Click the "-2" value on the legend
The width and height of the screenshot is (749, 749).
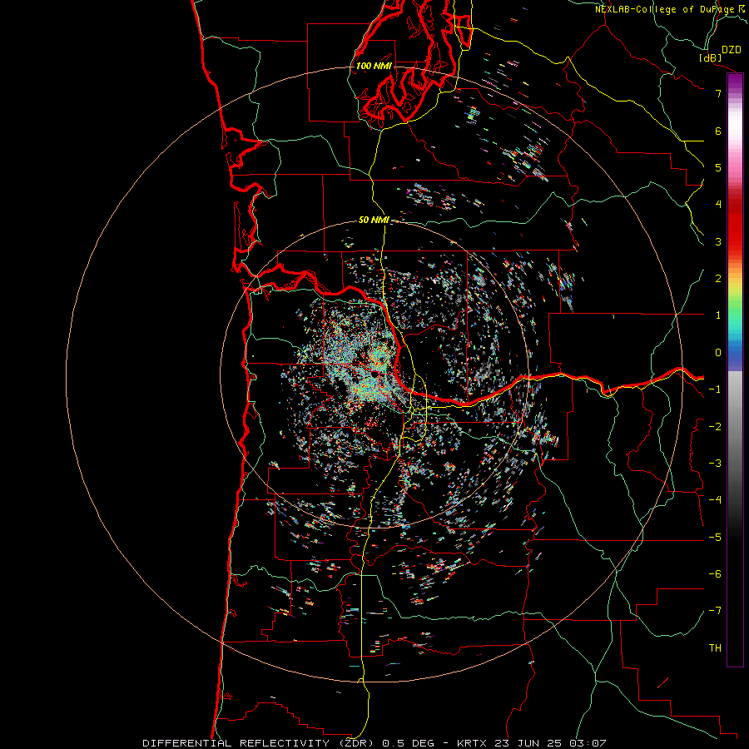pos(715,427)
